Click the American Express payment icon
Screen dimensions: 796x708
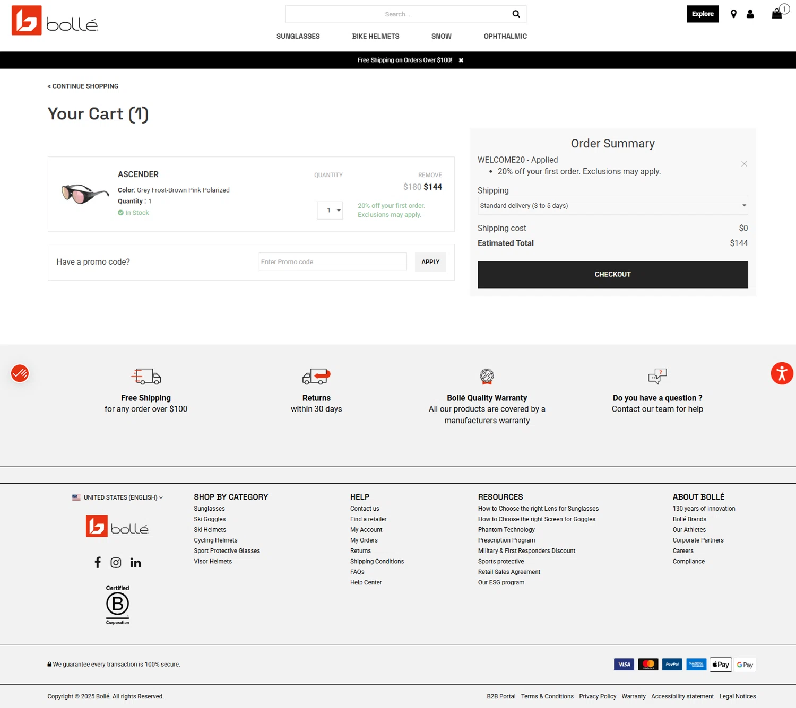coord(696,665)
